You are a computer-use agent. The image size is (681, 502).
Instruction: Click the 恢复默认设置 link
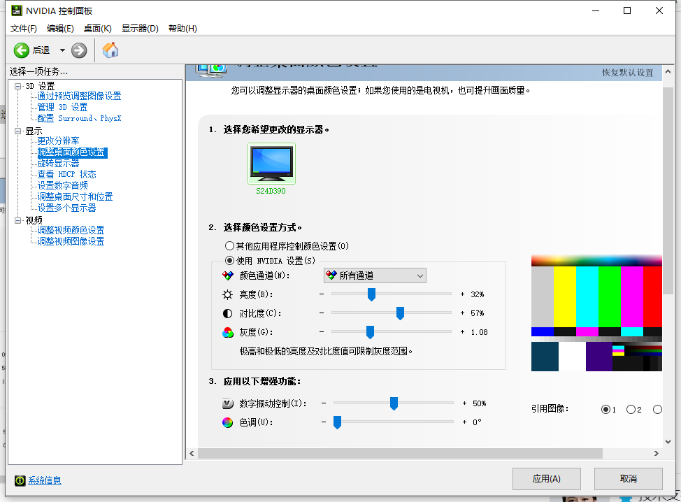click(629, 73)
